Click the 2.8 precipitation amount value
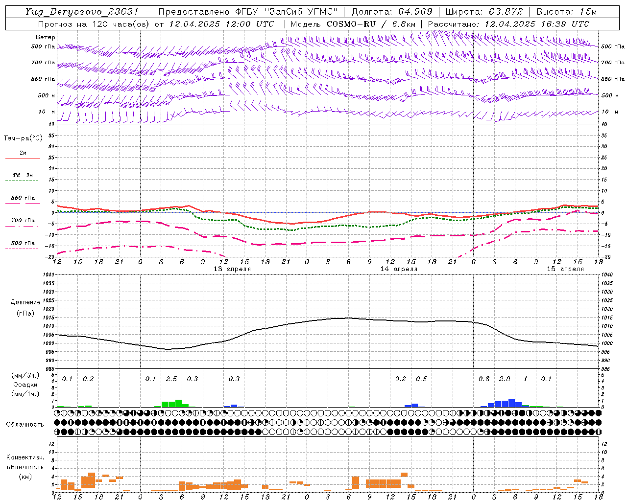This screenshot has width=627, height=501. pyautogui.click(x=505, y=379)
